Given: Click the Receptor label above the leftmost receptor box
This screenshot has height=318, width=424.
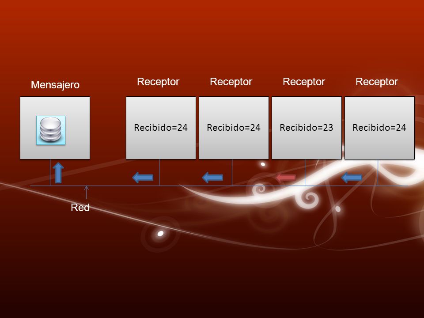Looking at the screenshot, I should coord(158,82).
